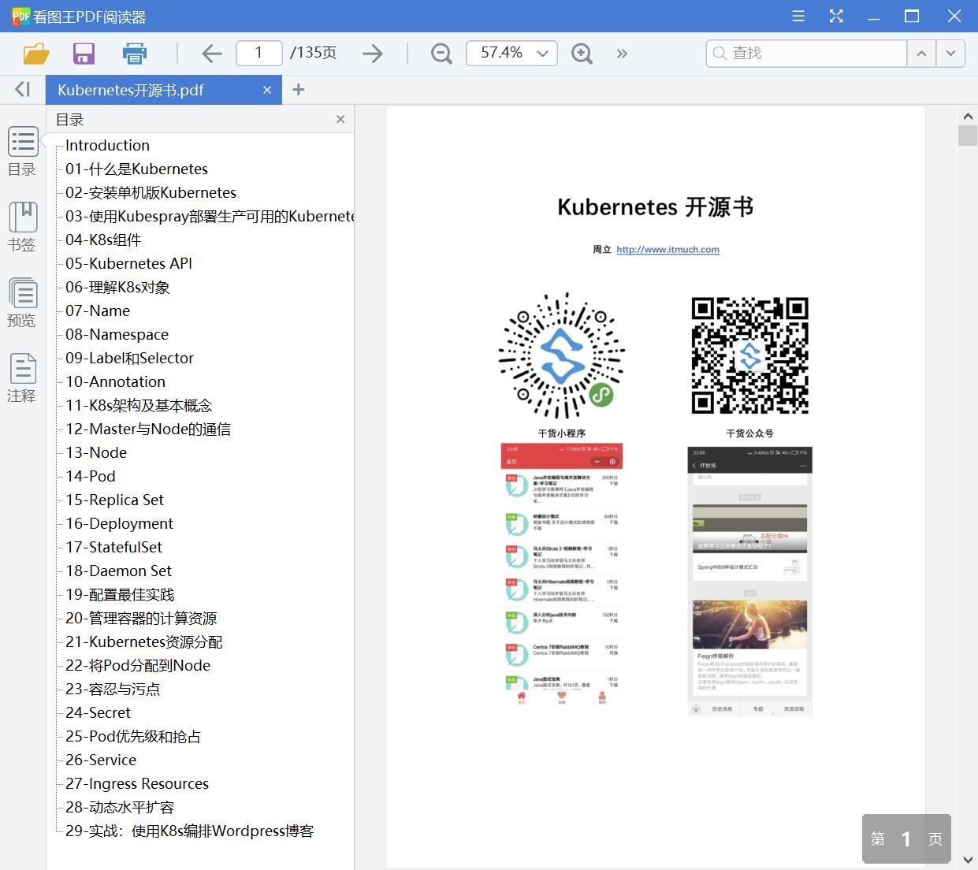Select 12-Master与Node的通信 outline entry
Screen dimensions: 978x870
point(148,429)
